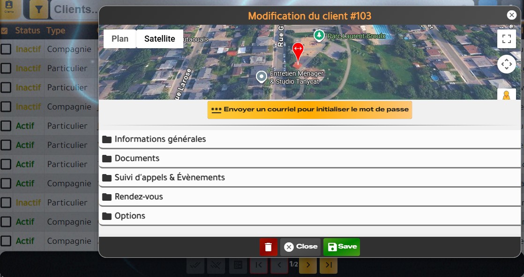Select the Street View pegman icon

pos(506,95)
